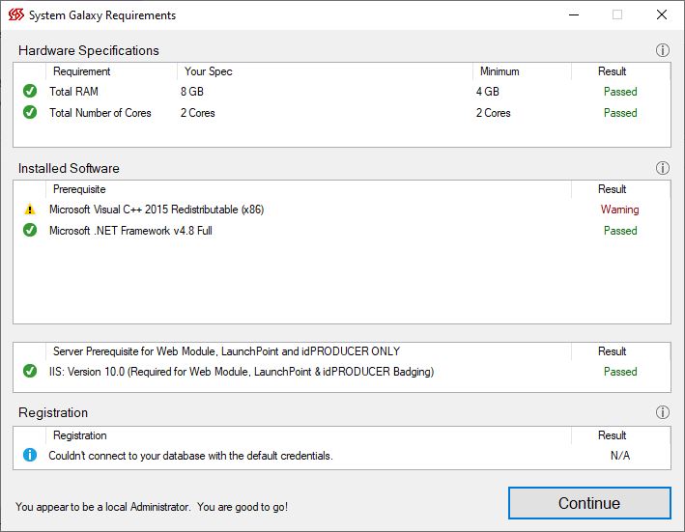
Task: Click green check beside Total Number of Cores
Action: point(30,113)
